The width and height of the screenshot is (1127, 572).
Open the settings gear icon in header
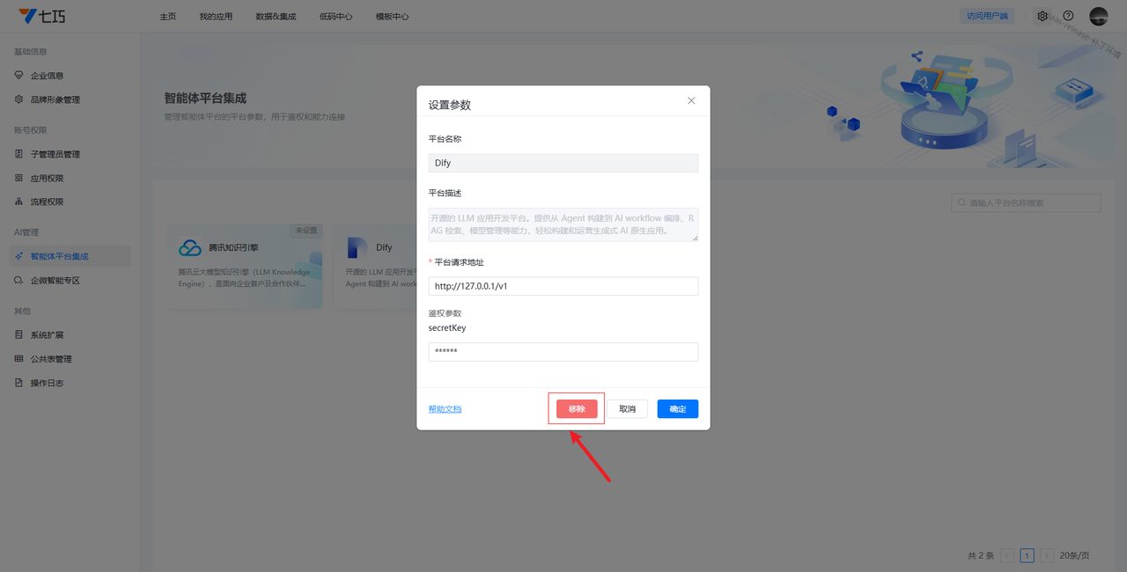click(x=1042, y=16)
